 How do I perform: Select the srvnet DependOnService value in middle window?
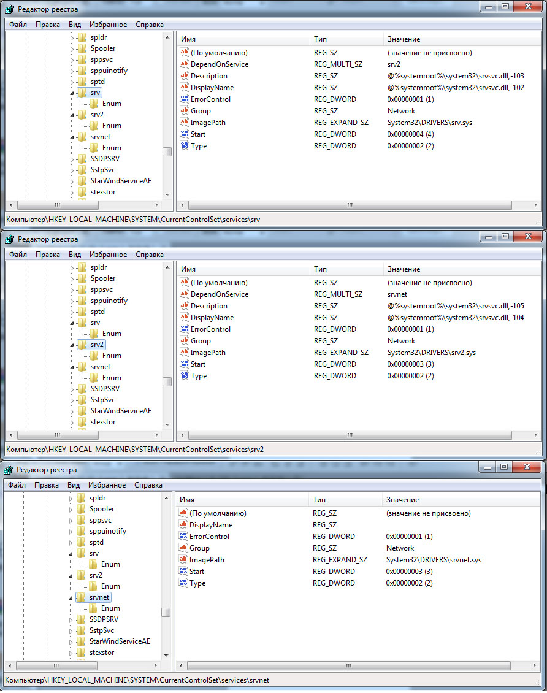pos(397,294)
